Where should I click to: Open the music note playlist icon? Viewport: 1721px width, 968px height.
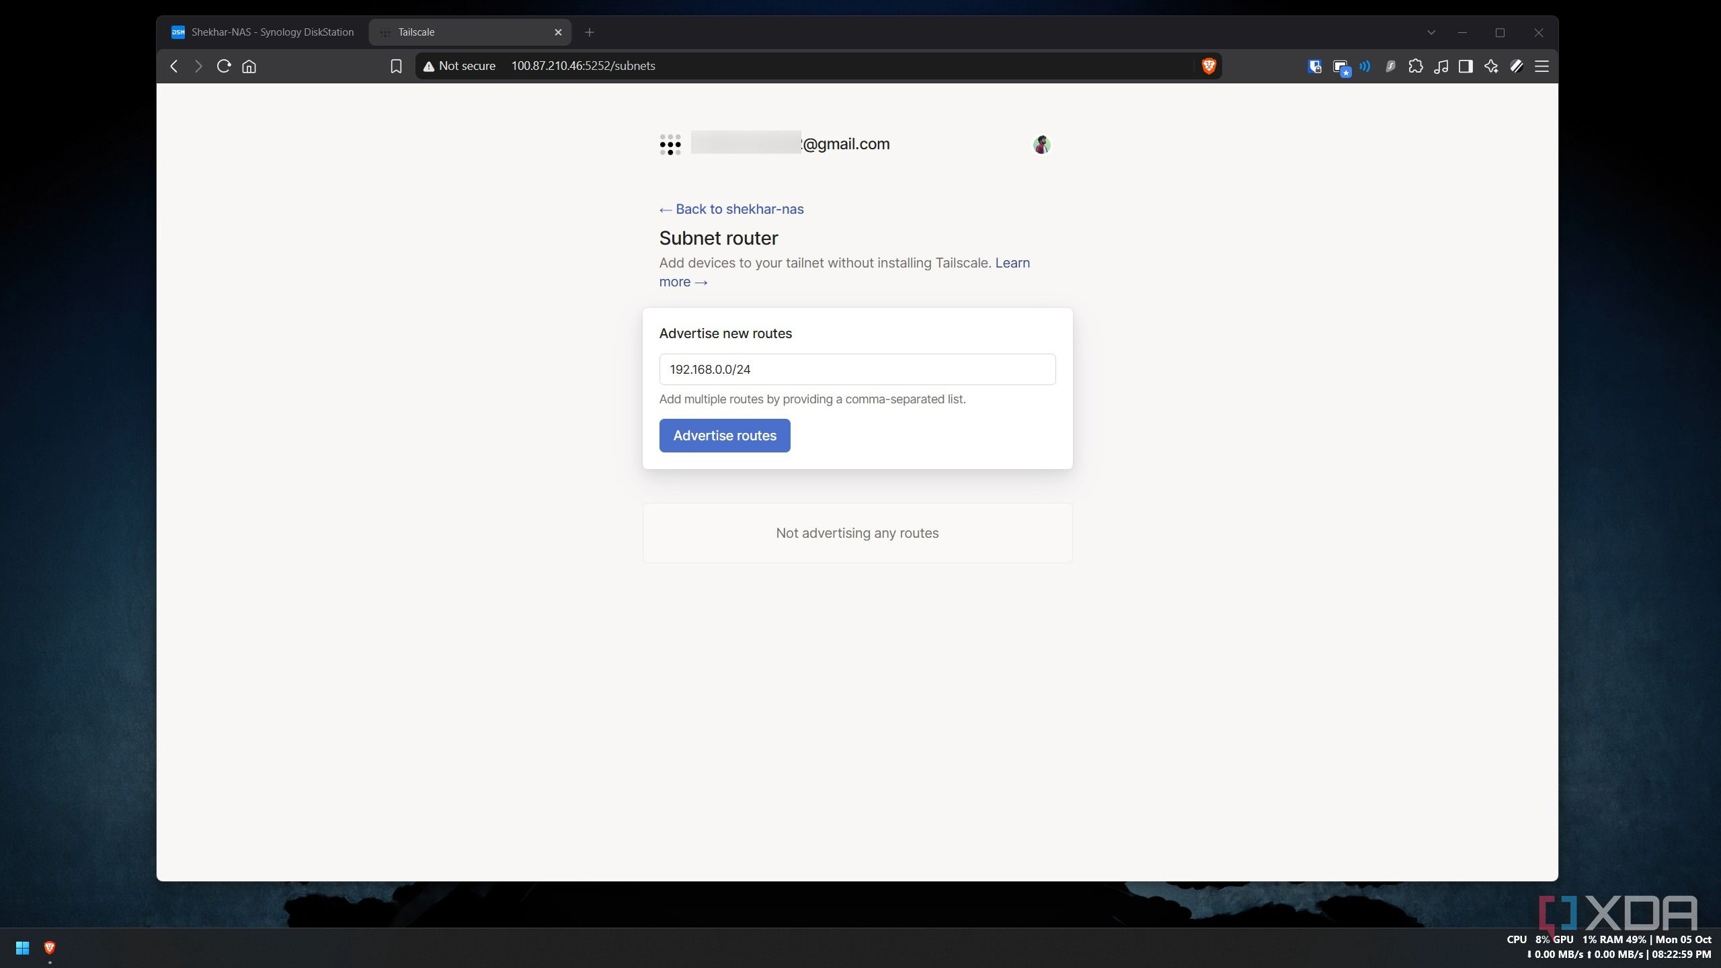pyautogui.click(x=1441, y=66)
